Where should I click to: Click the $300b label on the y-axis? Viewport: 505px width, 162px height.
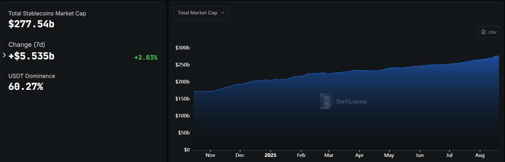[182, 48]
